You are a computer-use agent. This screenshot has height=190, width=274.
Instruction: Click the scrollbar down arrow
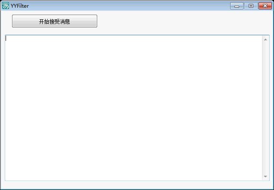(265, 177)
